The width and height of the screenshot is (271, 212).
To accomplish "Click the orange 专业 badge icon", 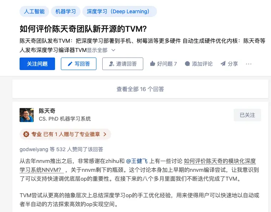I will click(26, 134).
